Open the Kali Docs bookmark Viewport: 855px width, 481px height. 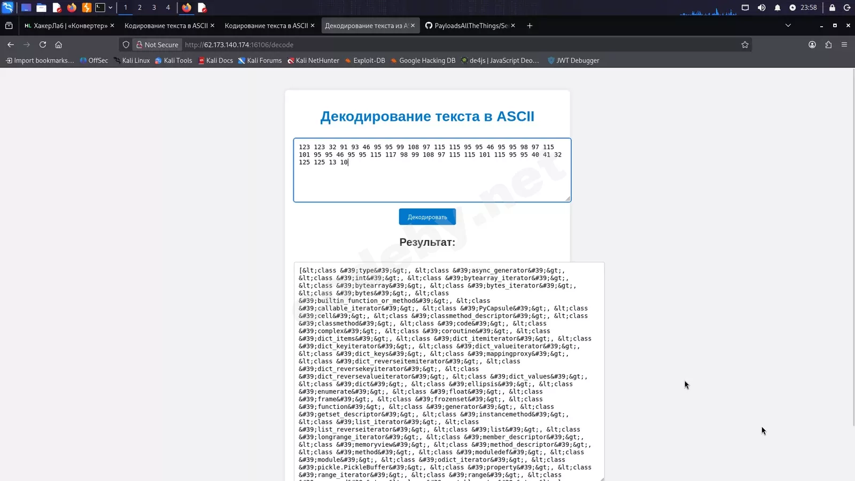point(215,60)
